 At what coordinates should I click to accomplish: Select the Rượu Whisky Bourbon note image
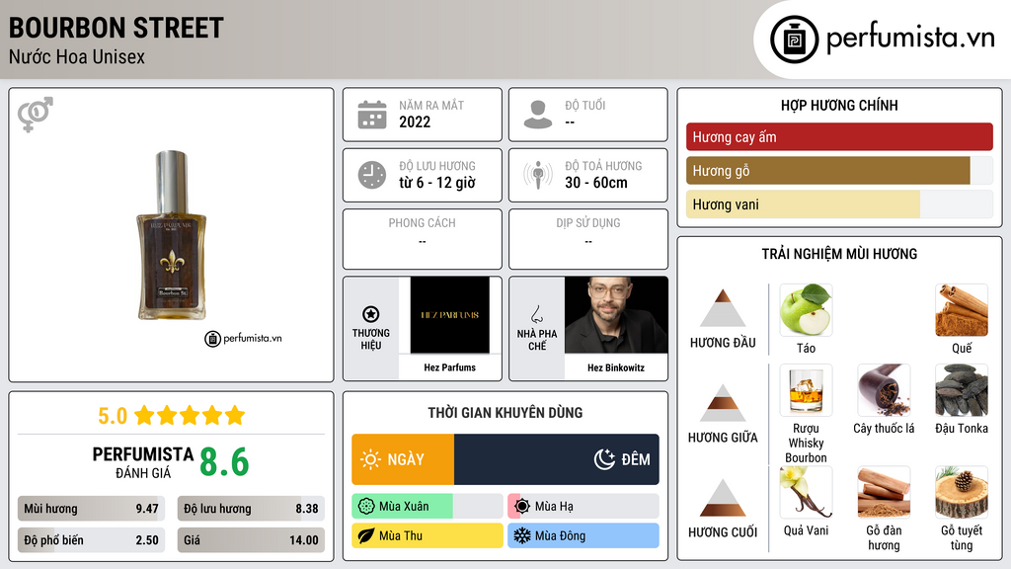pos(806,389)
